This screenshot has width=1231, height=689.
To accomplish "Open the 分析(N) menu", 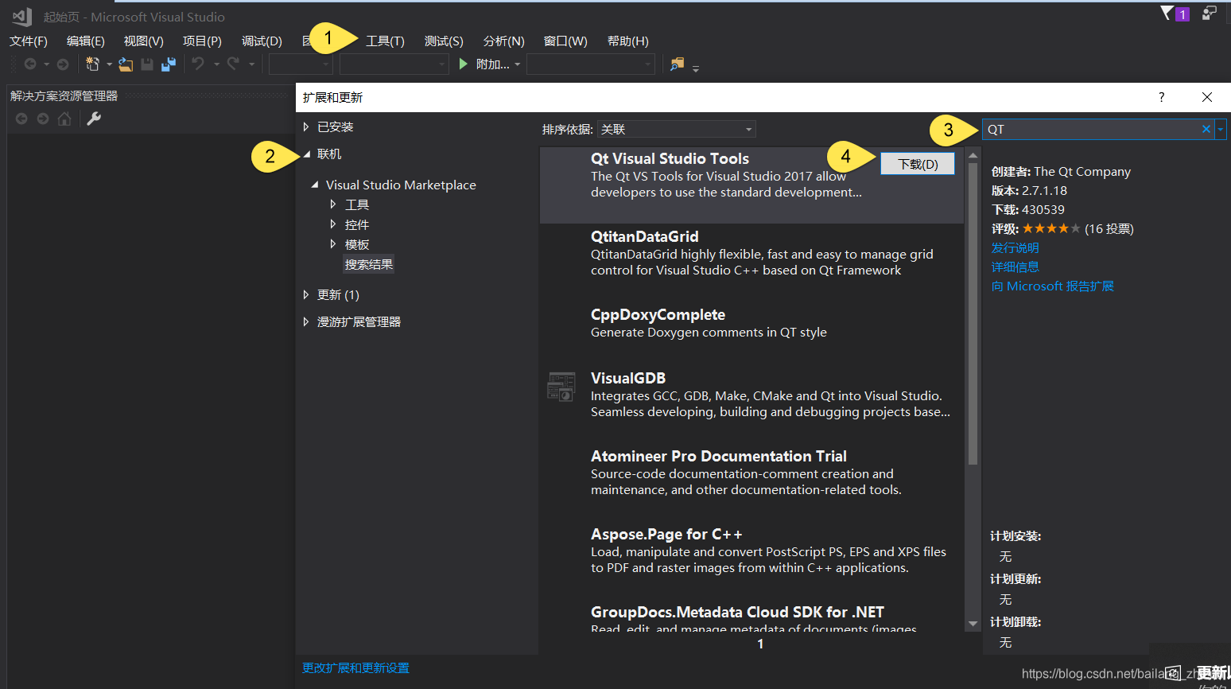I will click(x=504, y=41).
